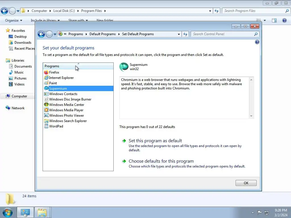This screenshot has width=291, height=218.
Task: Open Downloads in Favorites
Action: pos(23,43)
